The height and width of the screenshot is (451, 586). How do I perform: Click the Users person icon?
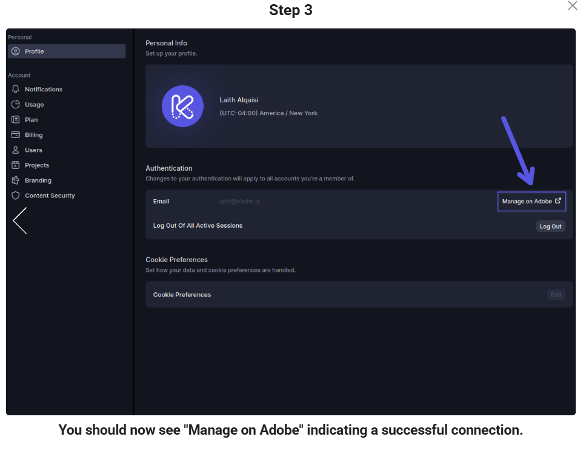click(x=16, y=150)
